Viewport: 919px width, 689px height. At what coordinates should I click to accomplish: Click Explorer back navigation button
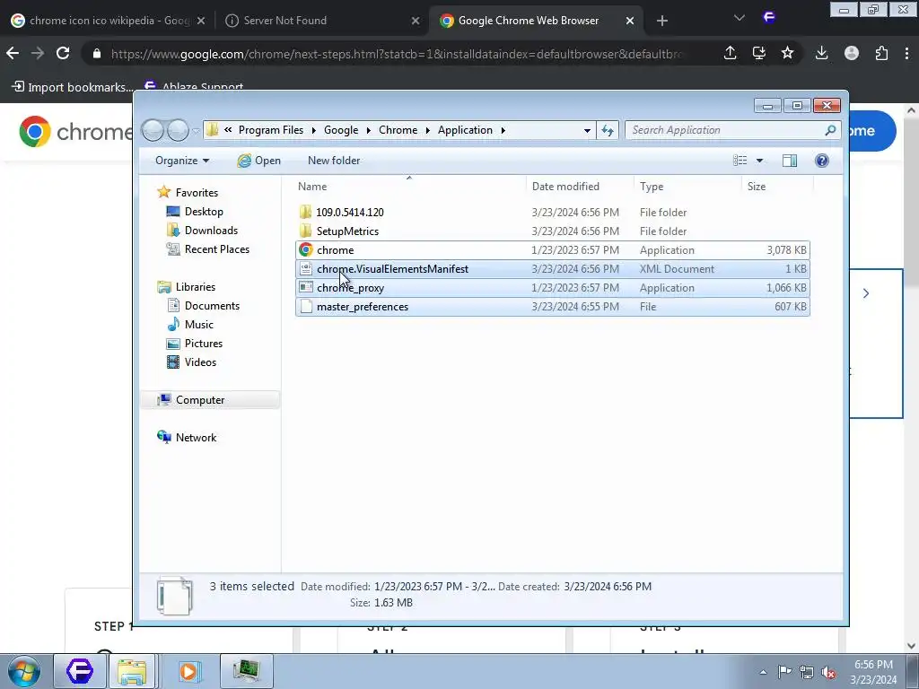(153, 130)
